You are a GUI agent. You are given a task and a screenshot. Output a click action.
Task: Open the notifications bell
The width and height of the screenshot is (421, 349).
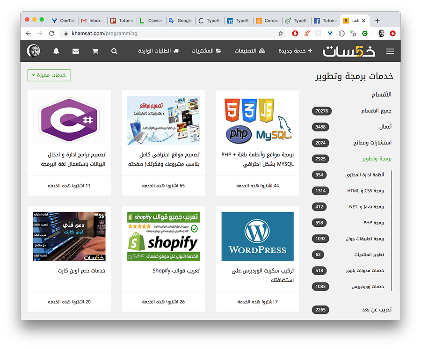tap(56, 51)
